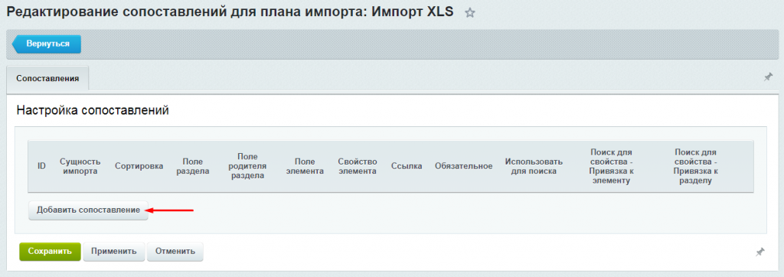Click the Свойство элемента column header

point(357,167)
